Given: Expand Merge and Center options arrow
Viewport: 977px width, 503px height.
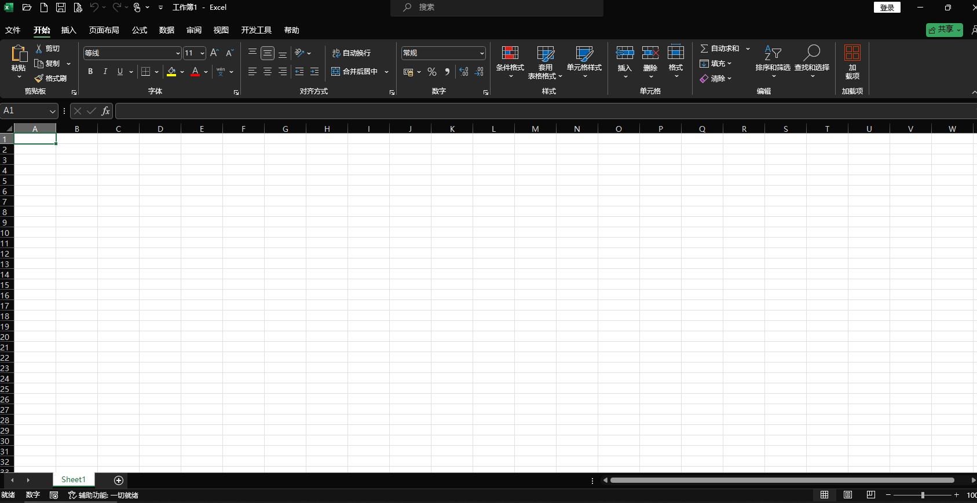Looking at the screenshot, I should click(386, 72).
